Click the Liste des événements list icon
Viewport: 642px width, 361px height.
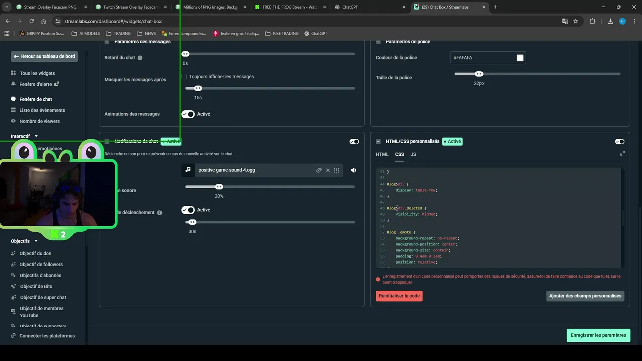tap(13, 110)
